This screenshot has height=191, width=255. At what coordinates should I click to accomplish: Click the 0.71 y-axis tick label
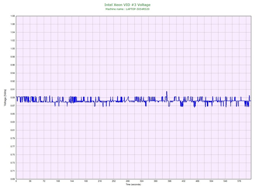point(13,171)
